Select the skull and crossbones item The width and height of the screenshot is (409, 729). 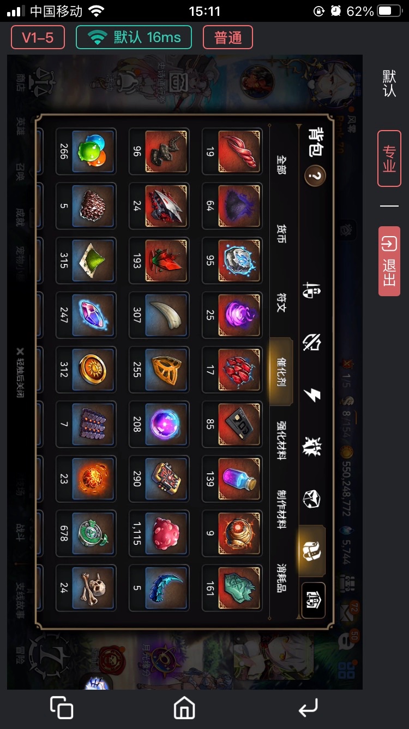(86, 588)
